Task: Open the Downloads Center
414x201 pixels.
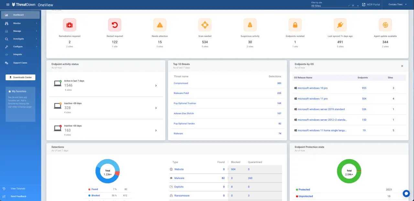Action: click(x=20, y=77)
